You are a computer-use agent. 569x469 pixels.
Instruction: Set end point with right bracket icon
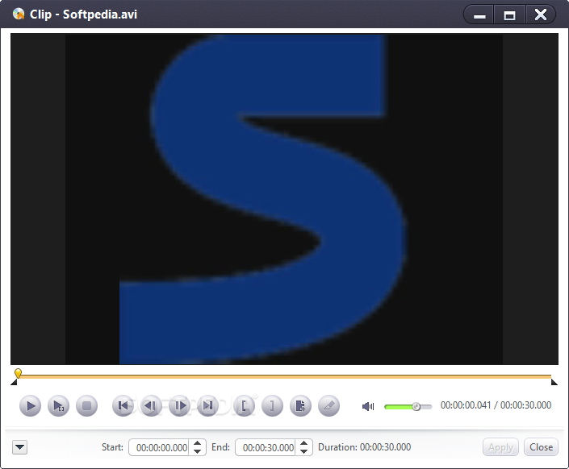tap(272, 405)
